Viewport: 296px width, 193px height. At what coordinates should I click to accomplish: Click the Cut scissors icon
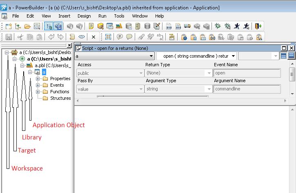(x=20, y=37)
